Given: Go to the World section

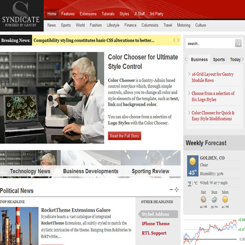Looking at the screenshot, I should 80,25.
